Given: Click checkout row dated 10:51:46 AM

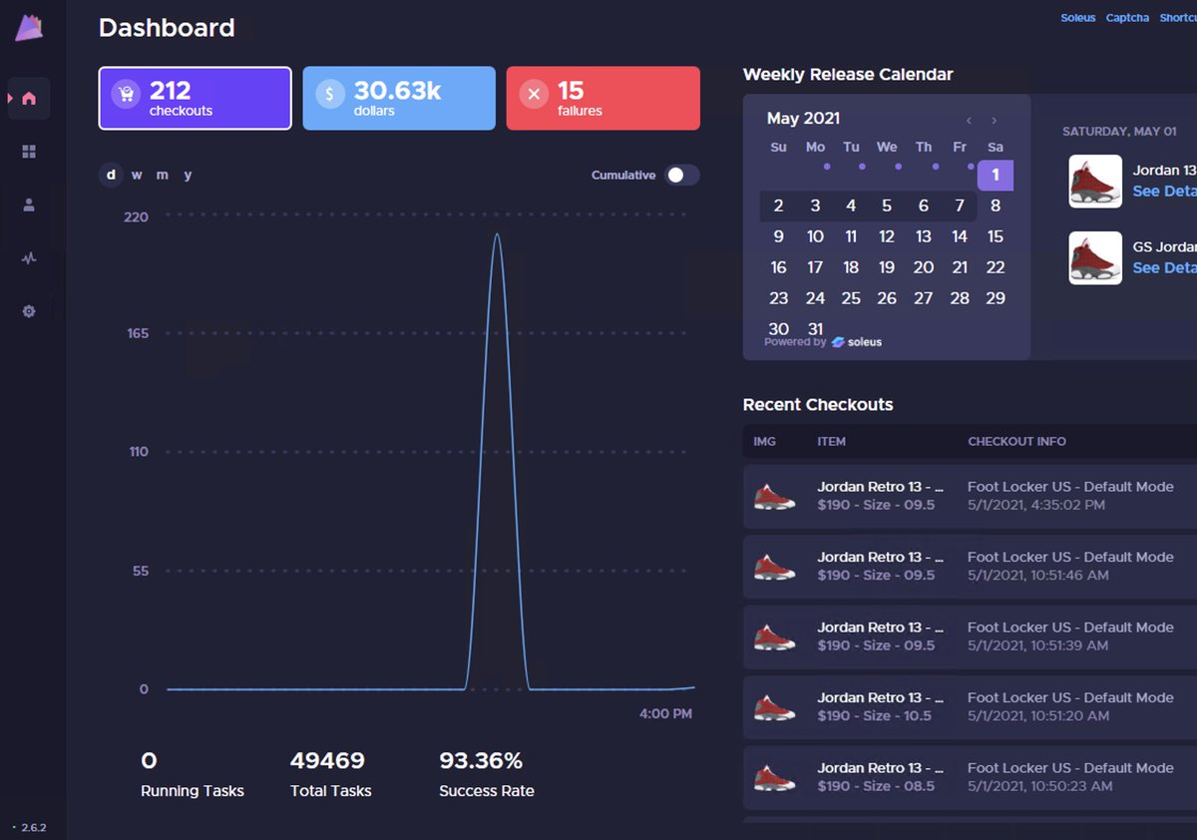Looking at the screenshot, I should [x=970, y=566].
